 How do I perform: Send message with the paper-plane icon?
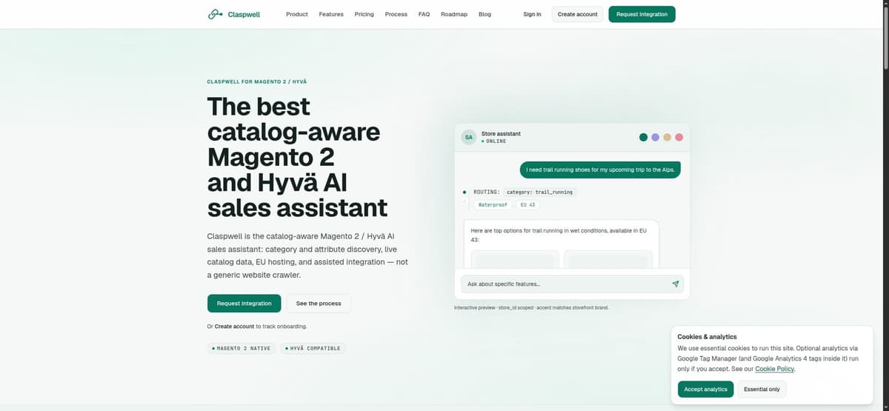pyautogui.click(x=675, y=284)
